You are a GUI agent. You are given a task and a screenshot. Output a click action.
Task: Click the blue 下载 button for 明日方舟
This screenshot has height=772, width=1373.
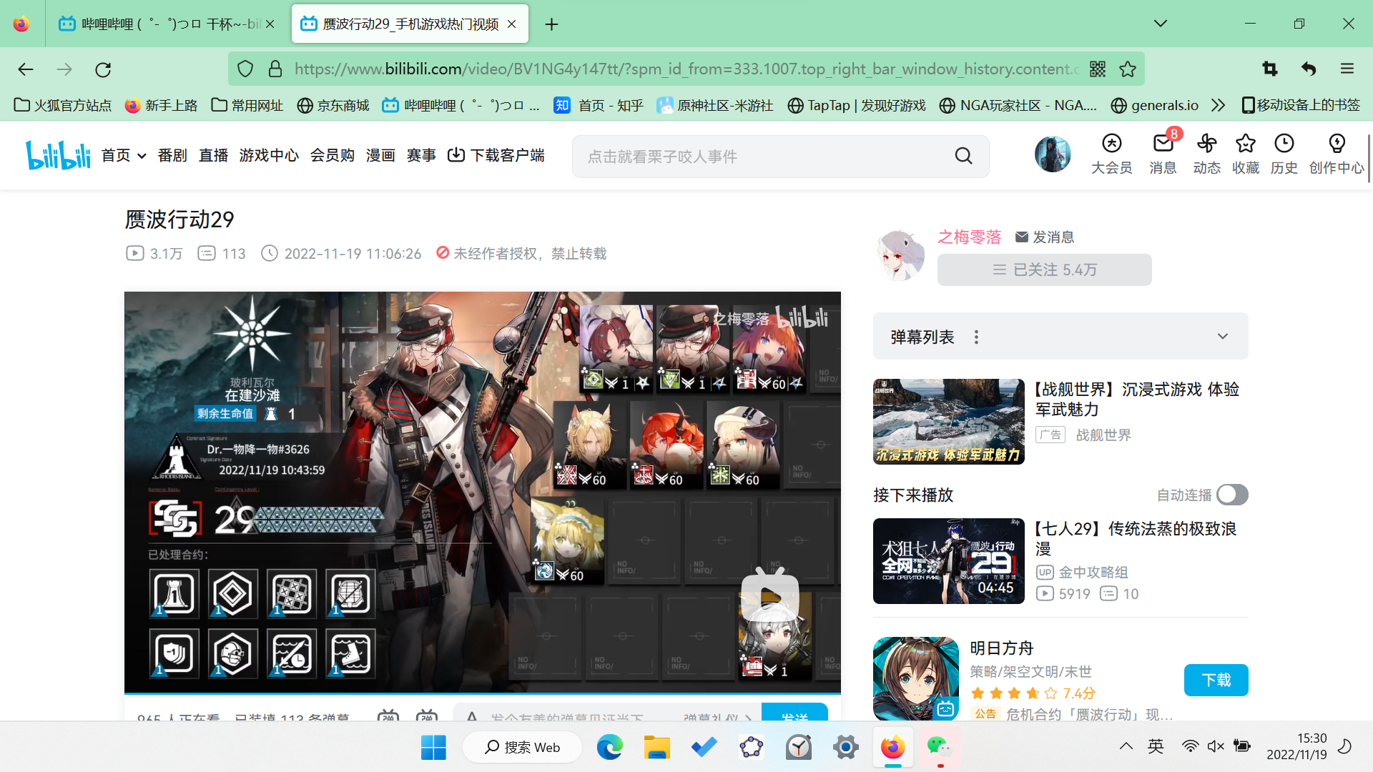pyautogui.click(x=1216, y=680)
